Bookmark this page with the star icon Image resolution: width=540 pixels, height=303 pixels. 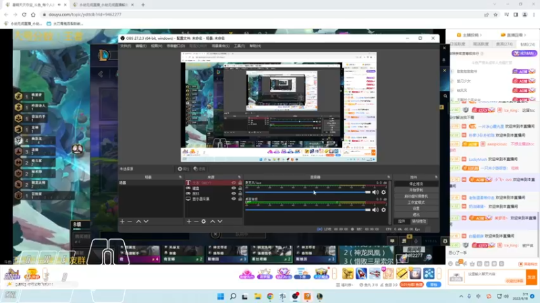[495, 14]
